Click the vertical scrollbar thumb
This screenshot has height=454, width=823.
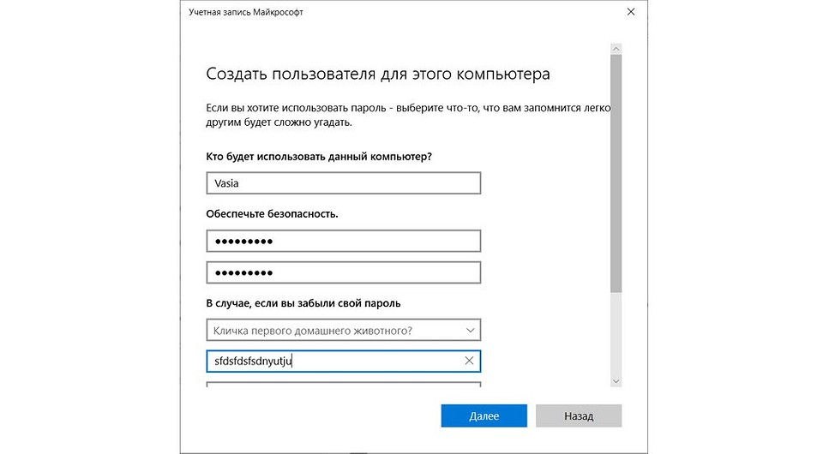point(616,174)
